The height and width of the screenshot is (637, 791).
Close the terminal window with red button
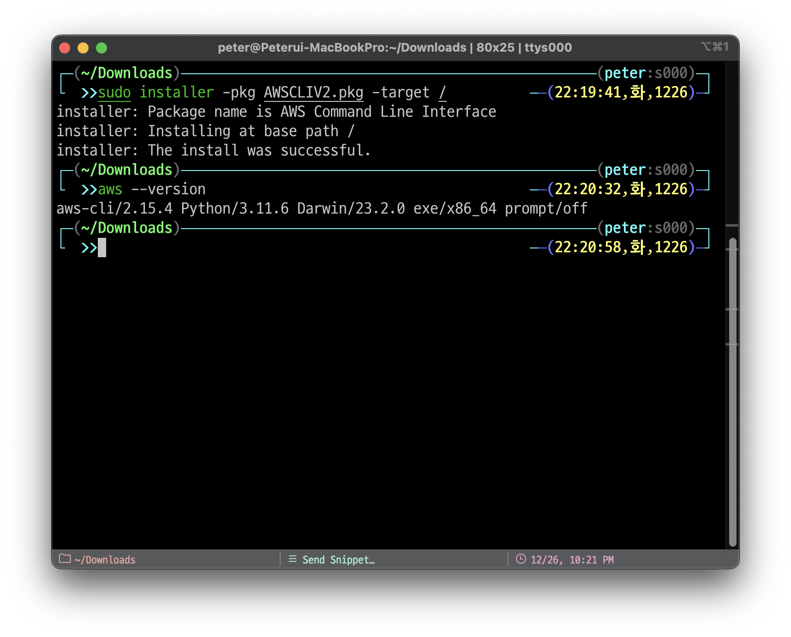coord(65,48)
